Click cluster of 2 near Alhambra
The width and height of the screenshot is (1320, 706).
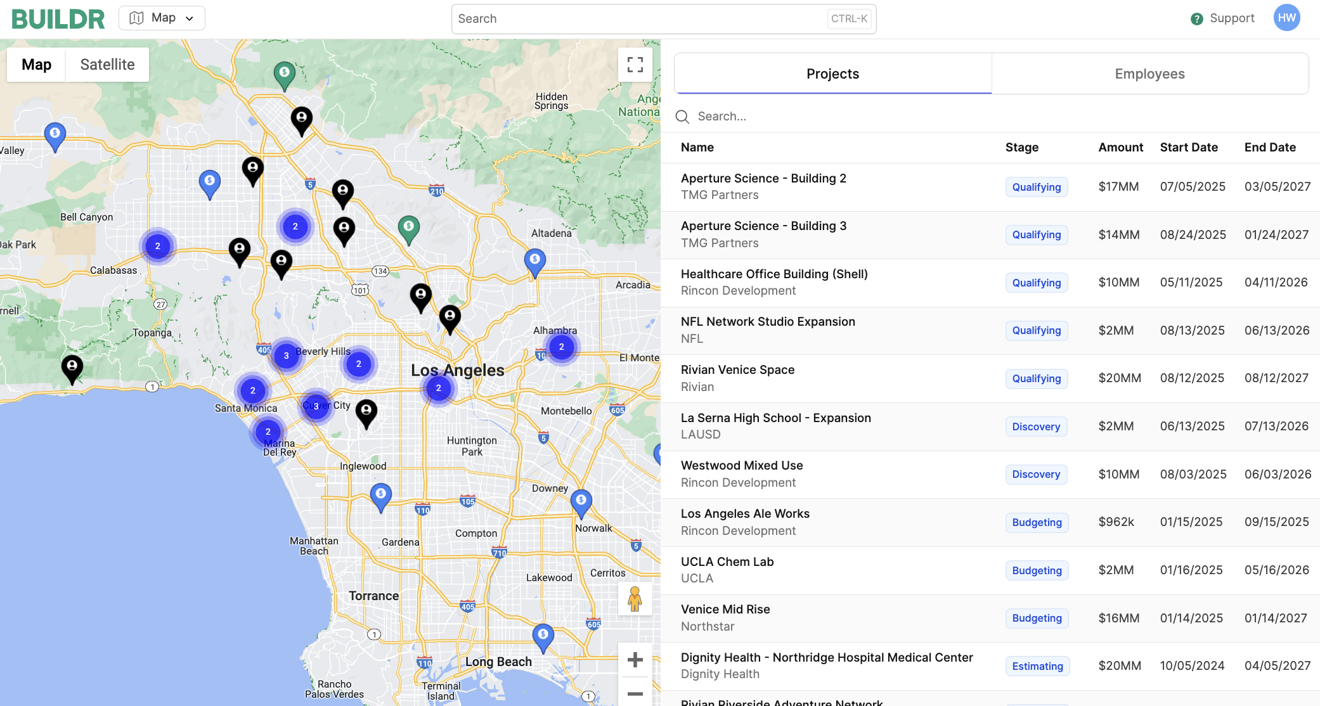[x=562, y=347]
